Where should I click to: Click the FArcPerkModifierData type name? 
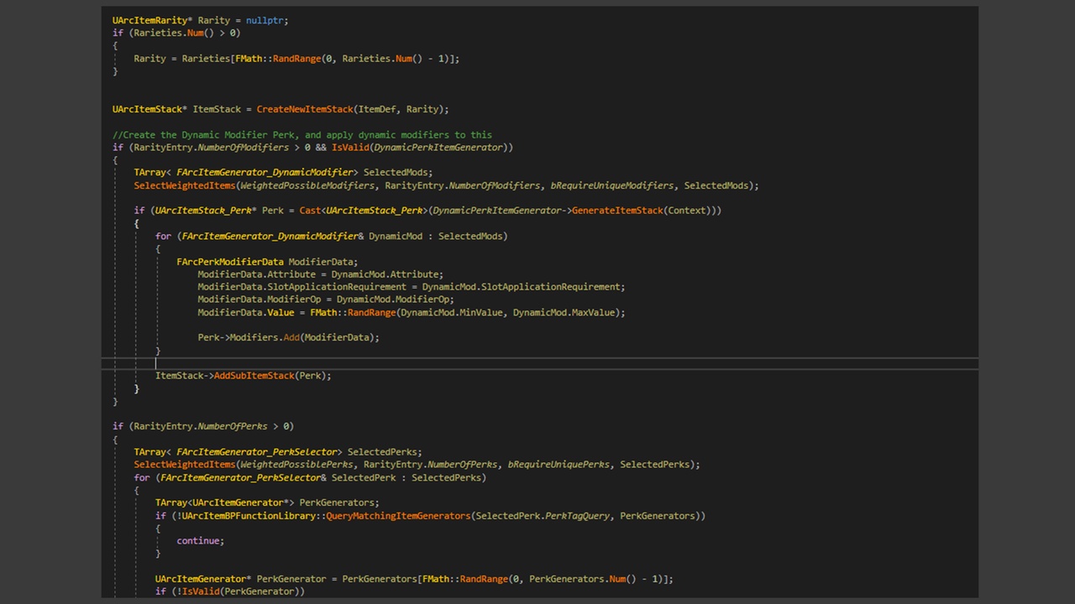[230, 262]
